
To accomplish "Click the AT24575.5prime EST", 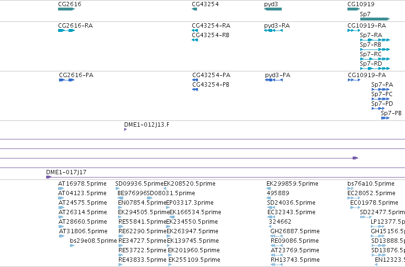I will point(61,208).
